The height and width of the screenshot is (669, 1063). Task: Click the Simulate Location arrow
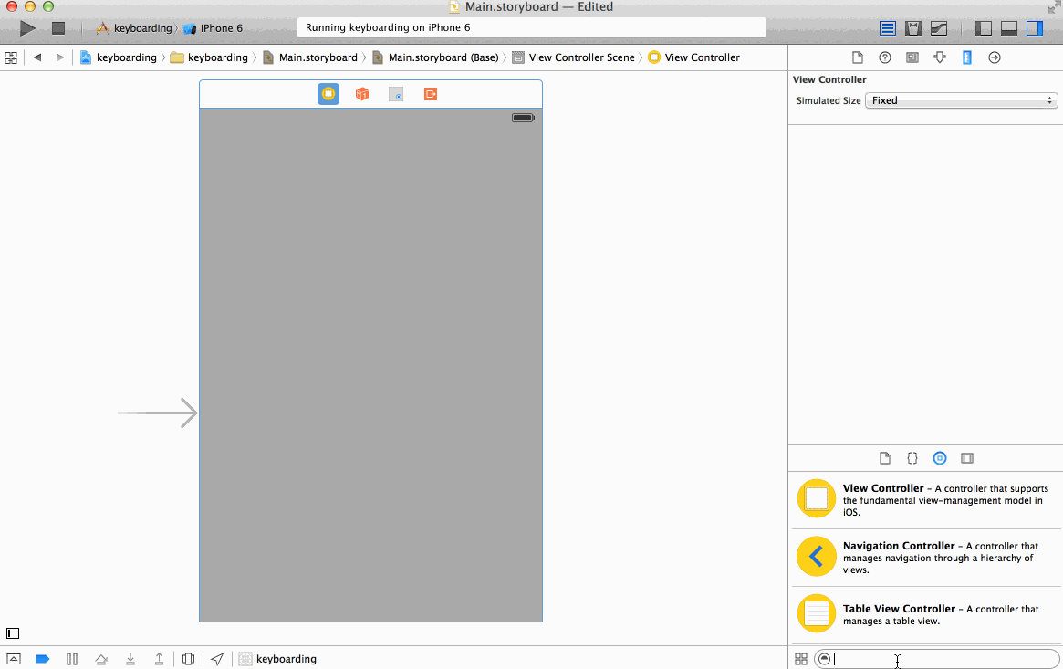(217, 659)
